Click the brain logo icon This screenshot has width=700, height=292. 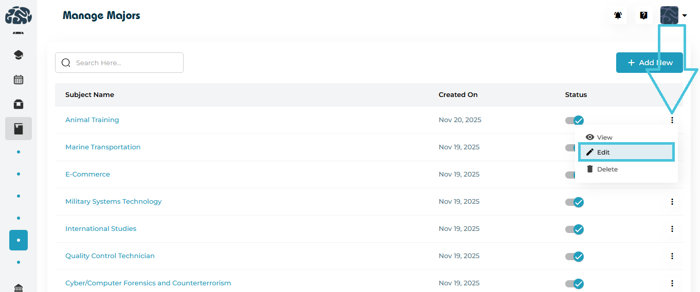(19, 15)
